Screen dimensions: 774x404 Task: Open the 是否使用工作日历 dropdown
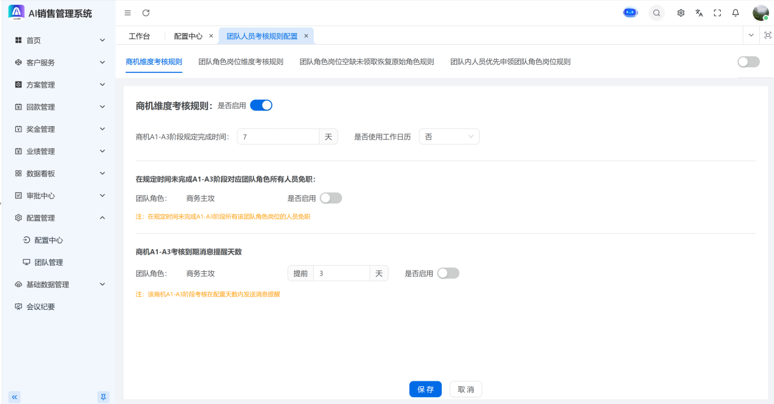448,137
